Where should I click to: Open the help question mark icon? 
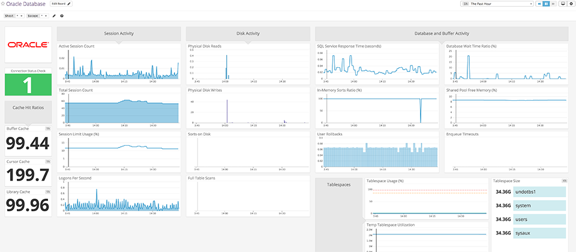pyautogui.click(x=62, y=16)
